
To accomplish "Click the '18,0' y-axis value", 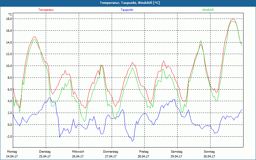I will point(9,19).
